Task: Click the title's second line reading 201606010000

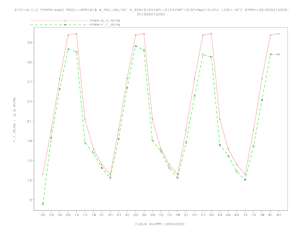Action: tap(151, 14)
